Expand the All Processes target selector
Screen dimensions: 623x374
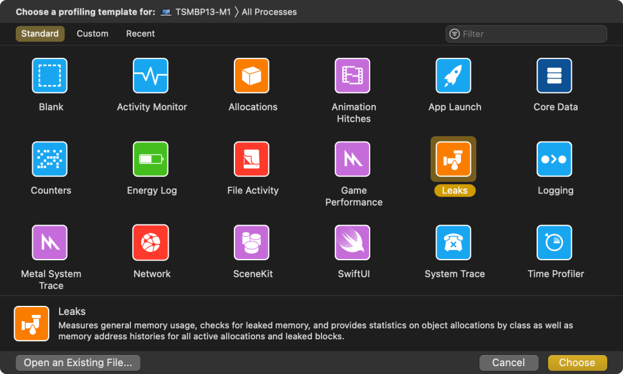(x=269, y=12)
